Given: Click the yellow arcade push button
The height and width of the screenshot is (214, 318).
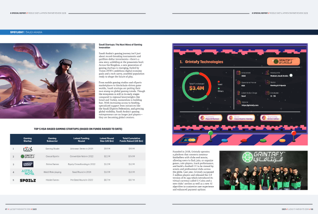Looking at the screenshot, I should pyautogui.click(x=282, y=140).
